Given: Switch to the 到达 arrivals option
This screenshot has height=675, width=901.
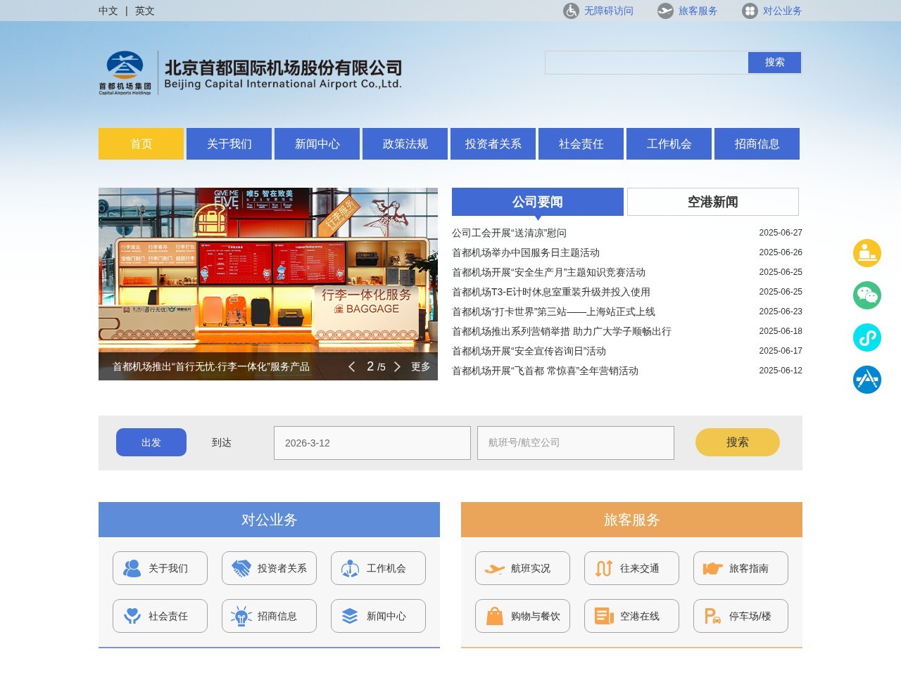Looking at the screenshot, I should coord(222,442).
